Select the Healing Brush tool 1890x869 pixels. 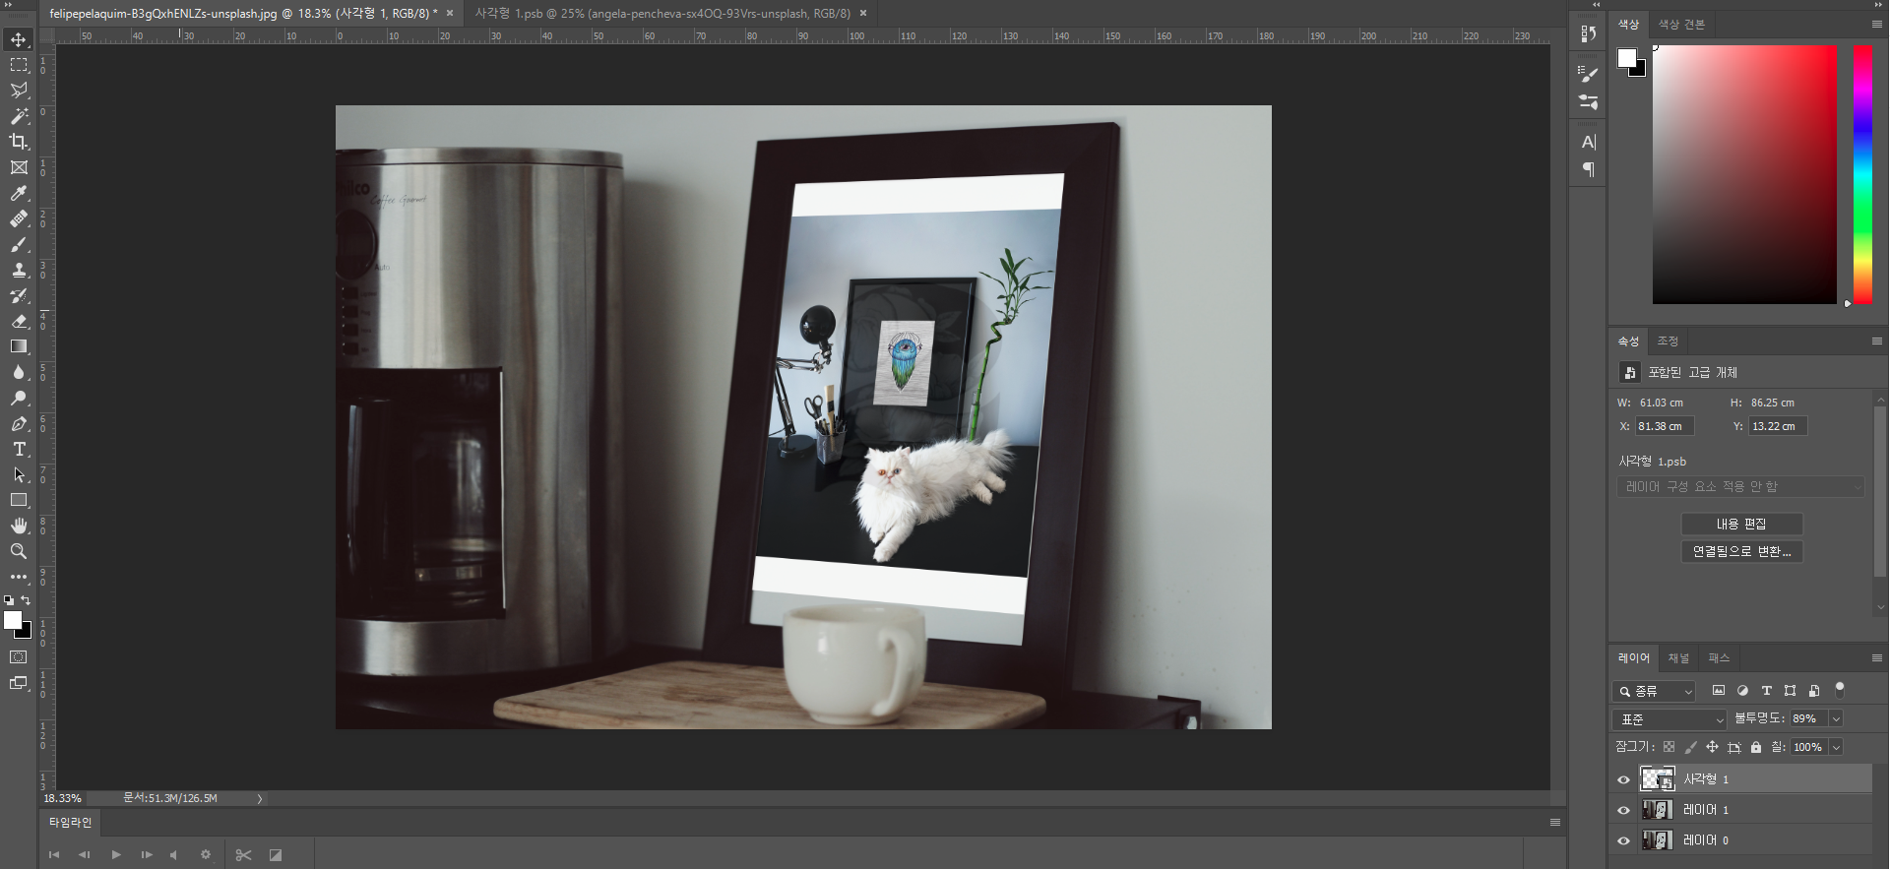19,218
